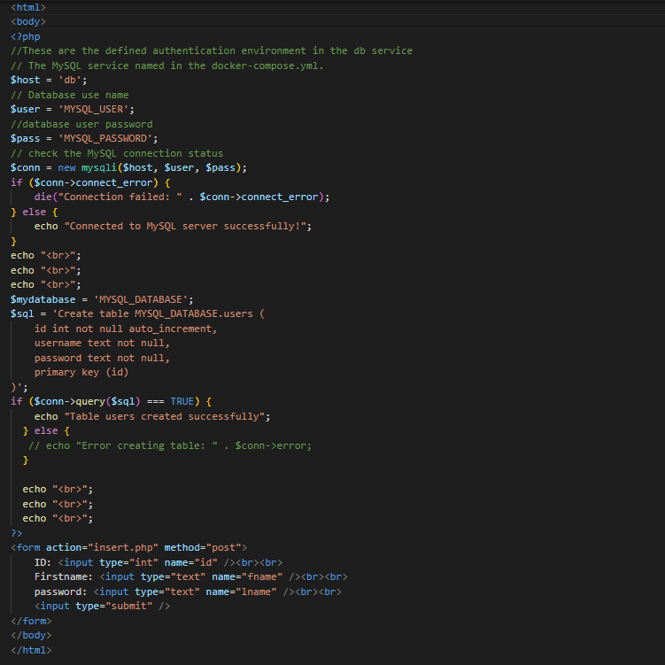Click the <?php opening tag
Viewport: 665px width, 665px height.
tap(26, 36)
